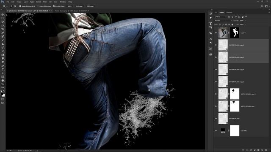Click the Fill Screen button
Screen dimensions: 271x152
[x=90, y=6]
